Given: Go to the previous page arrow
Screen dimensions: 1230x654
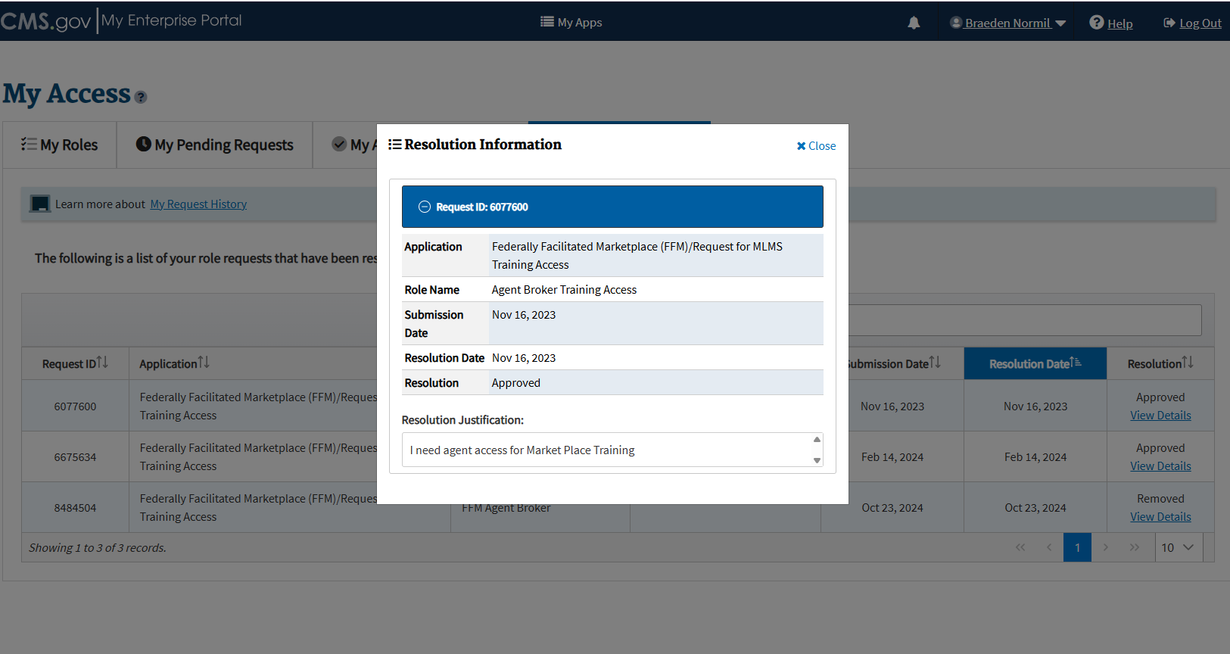Looking at the screenshot, I should (x=1049, y=547).
